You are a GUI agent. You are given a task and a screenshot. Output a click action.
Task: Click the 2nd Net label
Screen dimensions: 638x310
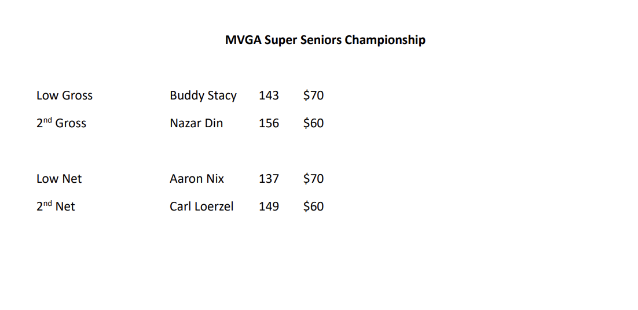tap(56, 206)
